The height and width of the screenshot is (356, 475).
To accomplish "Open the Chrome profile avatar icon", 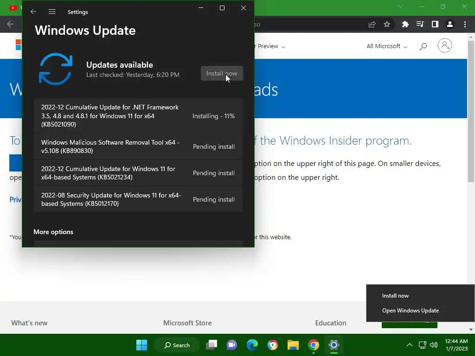I will click(449, 24).
